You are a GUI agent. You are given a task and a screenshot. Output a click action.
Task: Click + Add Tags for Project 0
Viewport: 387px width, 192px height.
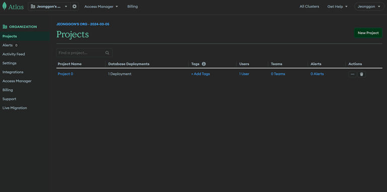pyautogui.click(x=201, y=74)
